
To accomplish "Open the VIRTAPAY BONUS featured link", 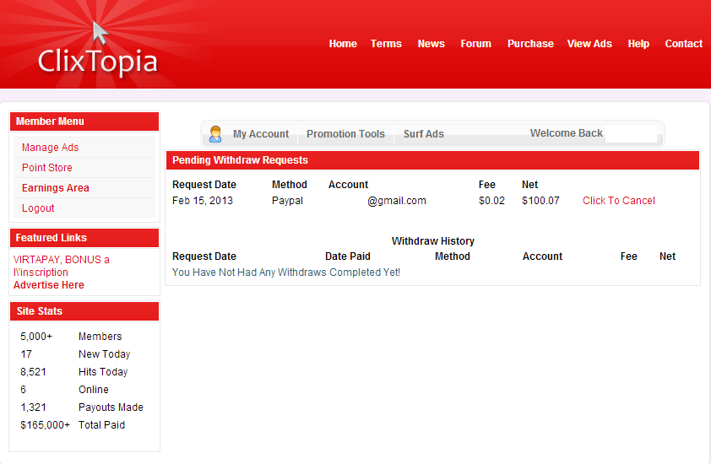I will pos(61,266).
